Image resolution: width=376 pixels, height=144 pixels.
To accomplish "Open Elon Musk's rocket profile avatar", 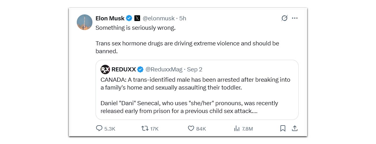I will click(85, 22).
